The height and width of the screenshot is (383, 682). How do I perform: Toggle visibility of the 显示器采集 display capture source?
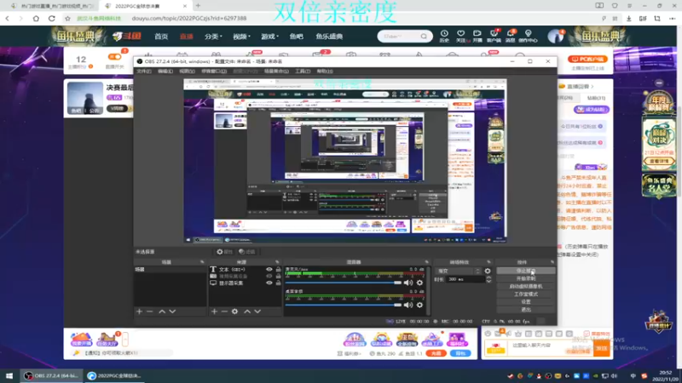click(269, 283)
